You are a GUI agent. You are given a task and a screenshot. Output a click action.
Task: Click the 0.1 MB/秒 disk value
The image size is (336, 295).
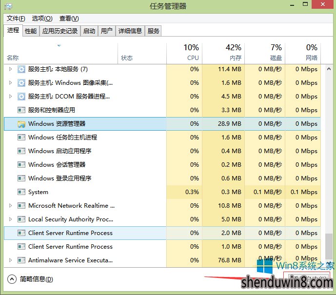coord(268,192)
